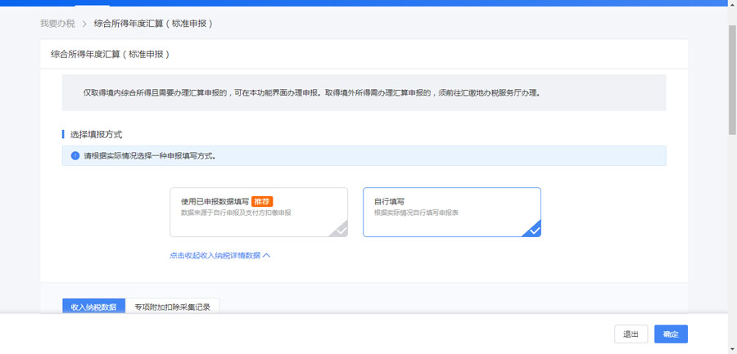Screen dimensions: 737x354
Task: Click the orange 推荐 badge
Action: click(261, 201)
